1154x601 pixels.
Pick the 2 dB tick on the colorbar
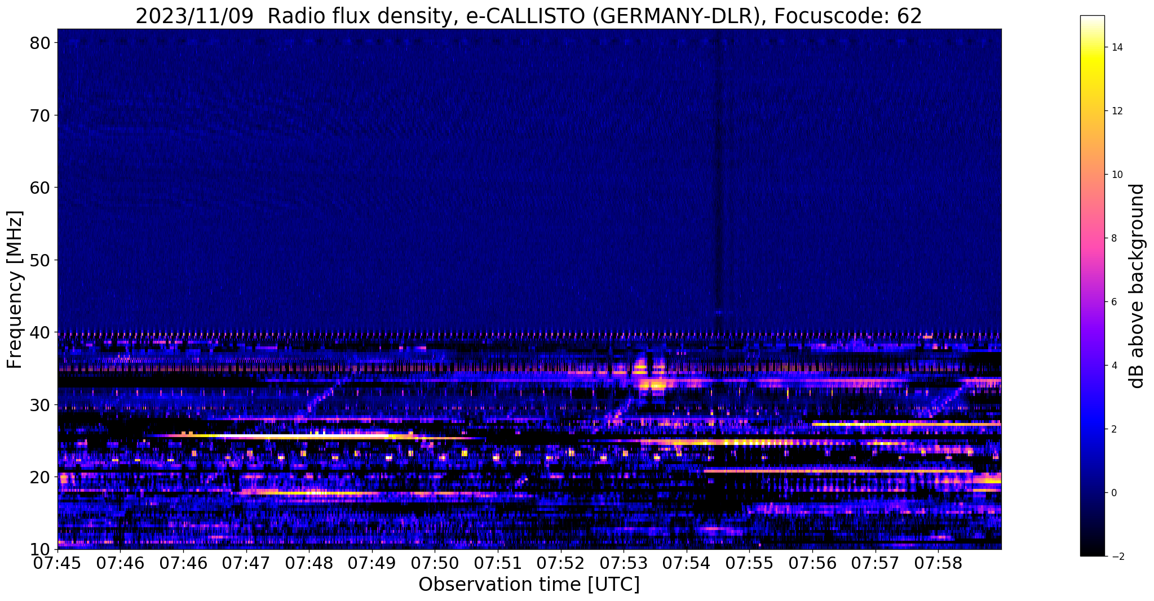pyautogui.click(x=1113, y=429)
